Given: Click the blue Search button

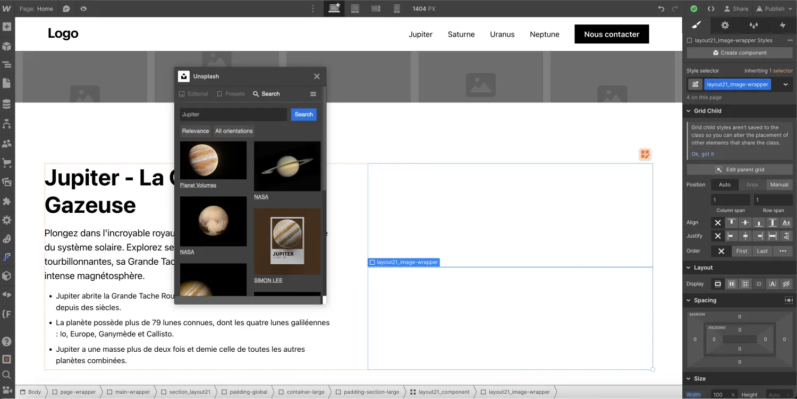Looking at the screenshot, I should point(303,115).
